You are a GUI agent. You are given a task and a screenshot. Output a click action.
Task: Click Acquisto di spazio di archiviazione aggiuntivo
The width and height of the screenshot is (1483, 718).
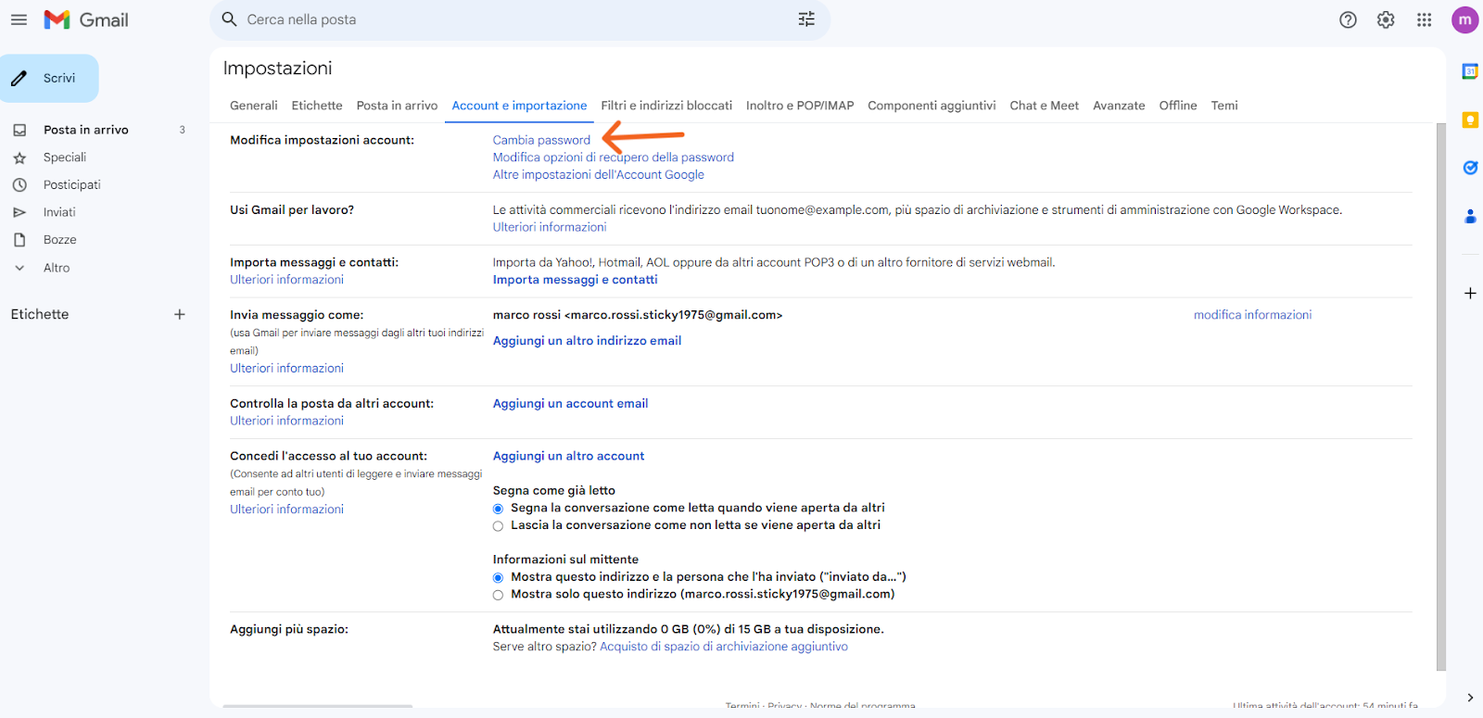724,647
